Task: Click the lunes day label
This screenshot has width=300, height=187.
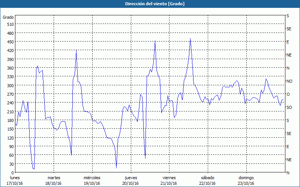Action: pos(15,178)
